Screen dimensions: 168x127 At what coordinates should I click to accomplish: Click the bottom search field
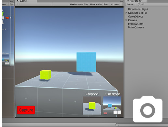[142, 125]
